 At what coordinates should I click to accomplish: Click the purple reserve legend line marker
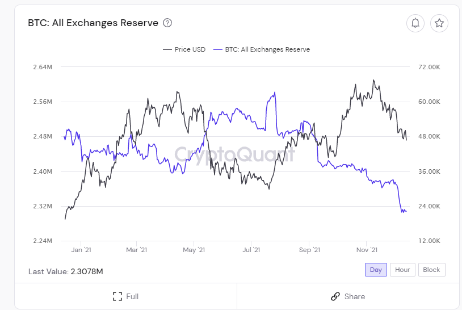click(x=218, y=49)
